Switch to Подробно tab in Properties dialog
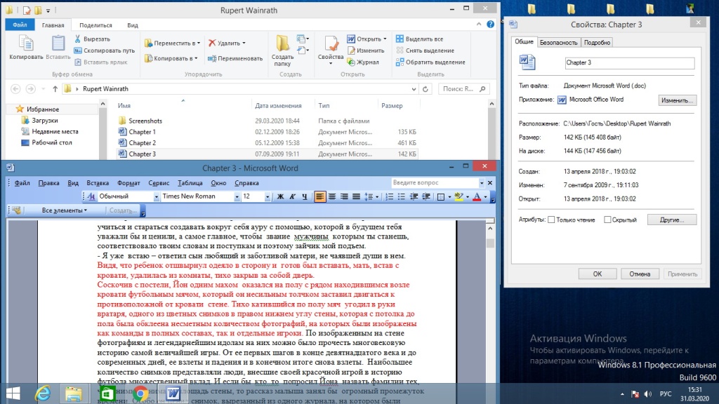 [x=597, y=43]
